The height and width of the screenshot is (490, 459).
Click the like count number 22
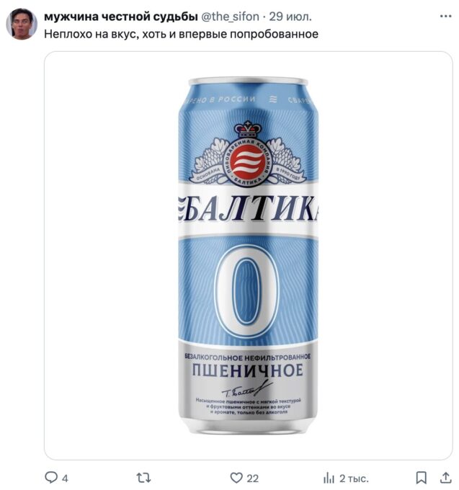pyautogui.click(x=252, y=478)
